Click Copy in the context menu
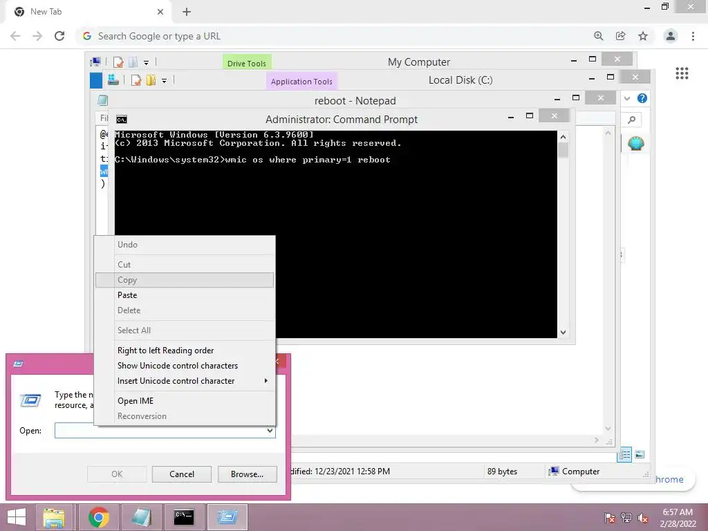 (x=185, y=280)
